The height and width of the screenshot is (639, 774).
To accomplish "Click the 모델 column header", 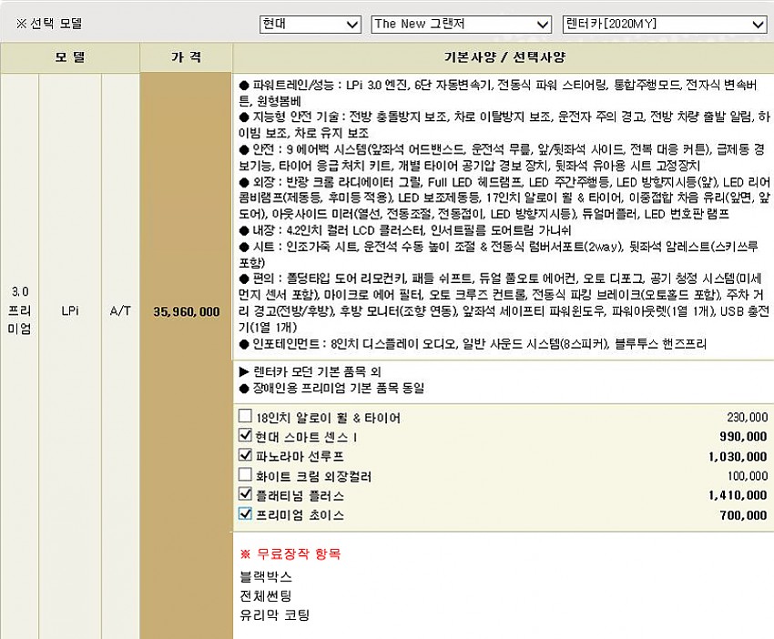I will click(x=70, y=57).
